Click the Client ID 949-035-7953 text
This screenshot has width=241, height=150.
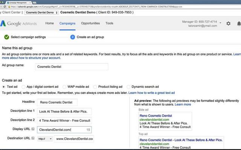click(115, 12)
